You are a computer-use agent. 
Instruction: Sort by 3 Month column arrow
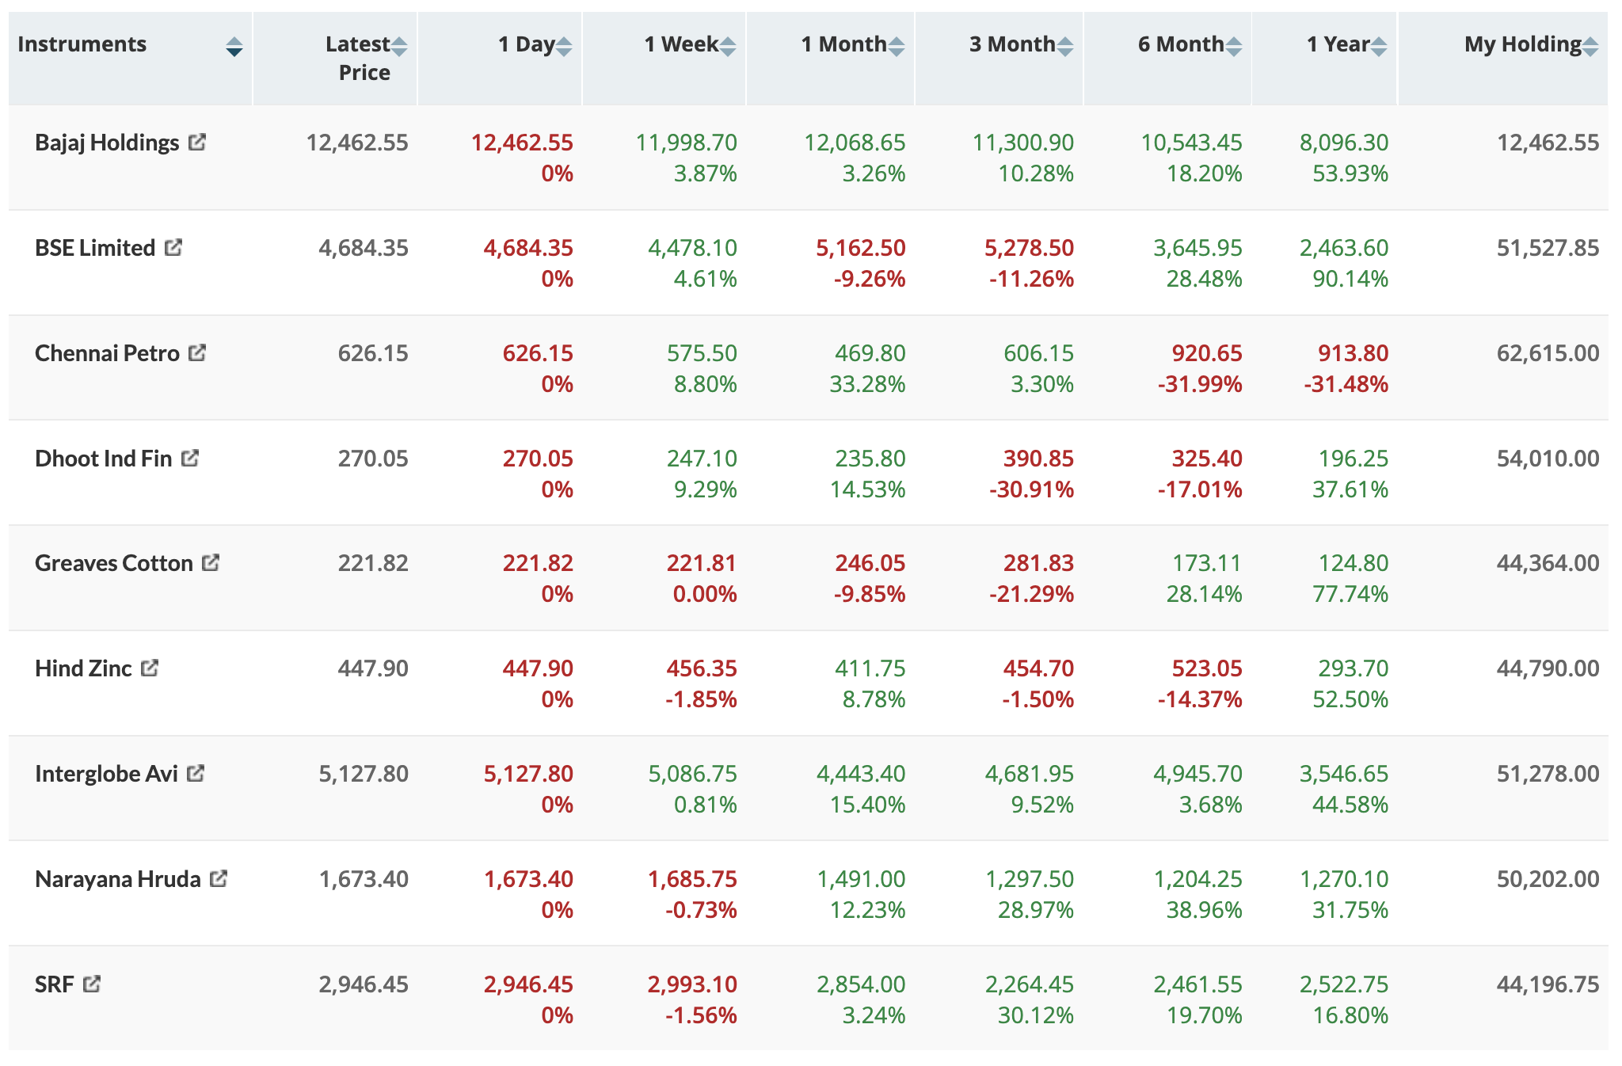1065,48
